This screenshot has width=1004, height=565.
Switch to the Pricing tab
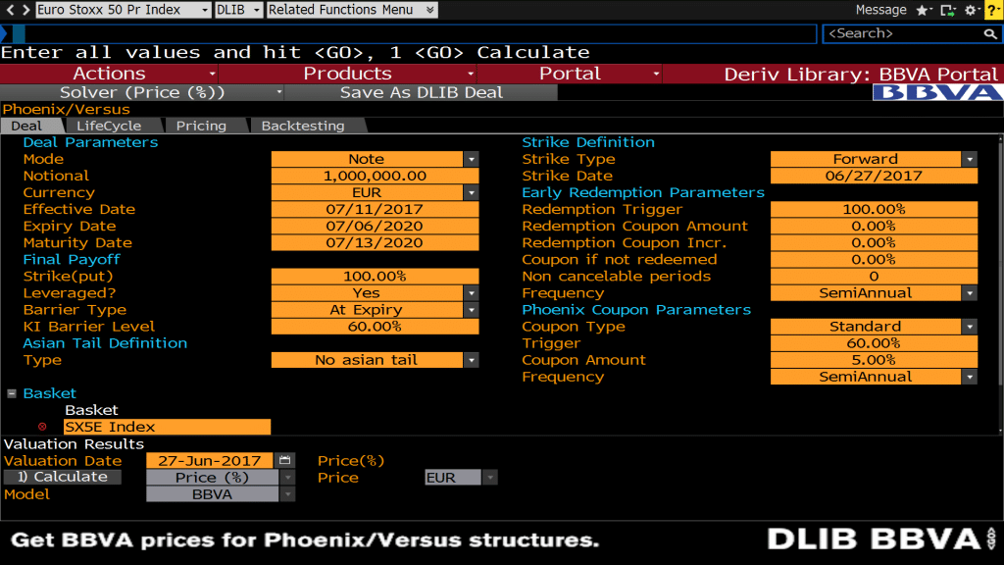(x=201, y=126)
